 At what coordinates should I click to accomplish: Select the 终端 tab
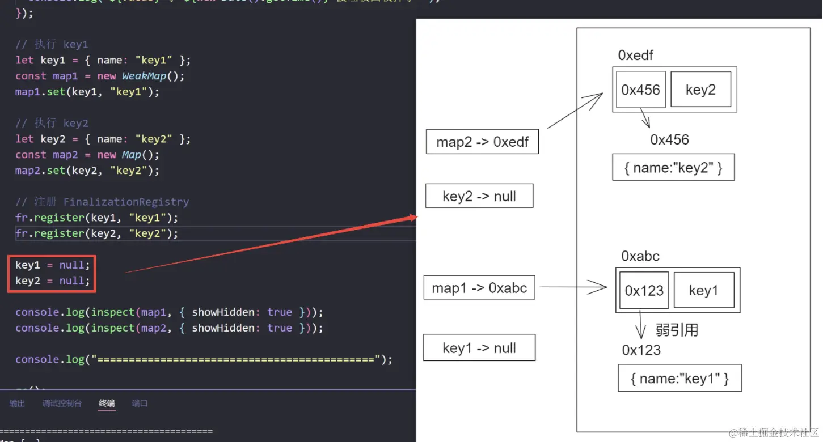pyautogui.click(x=107, y=403)
